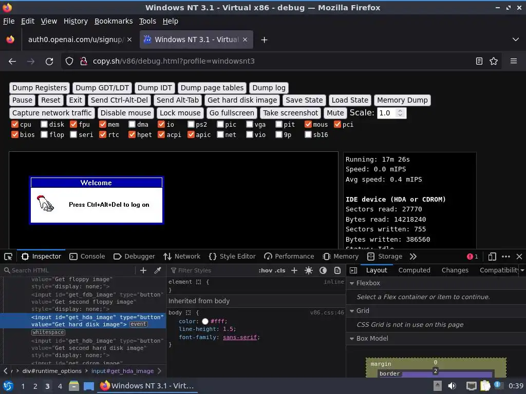Click the browser back arrow
The width and height of the screenshot is (526, 394).
click(12, 62)
